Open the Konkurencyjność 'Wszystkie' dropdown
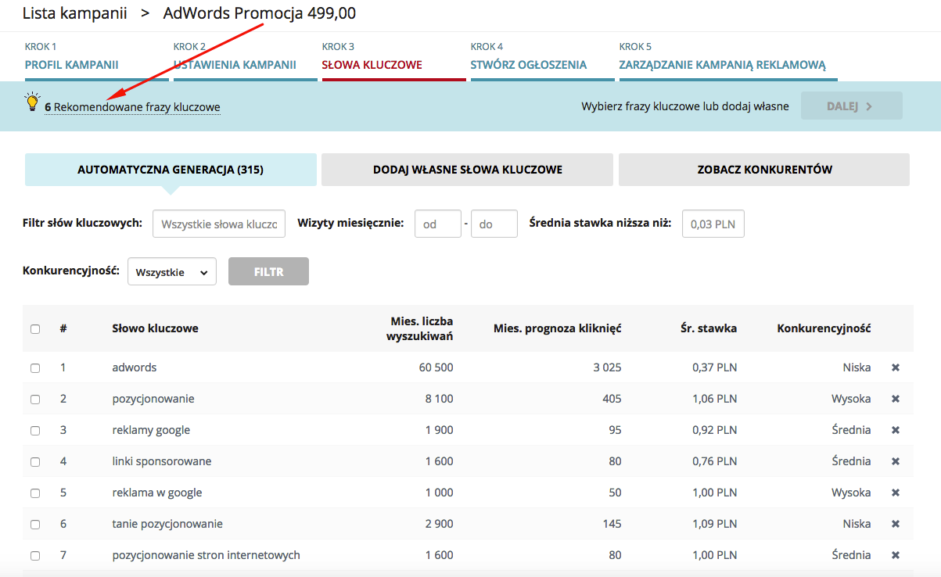The image size is (941, 577). tap(172, 272)
